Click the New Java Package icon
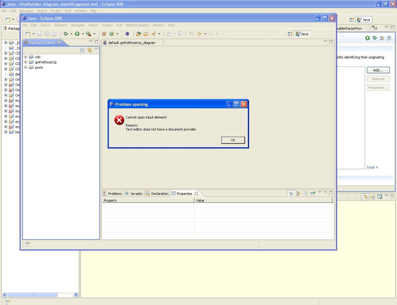 (x=104, y=34)
